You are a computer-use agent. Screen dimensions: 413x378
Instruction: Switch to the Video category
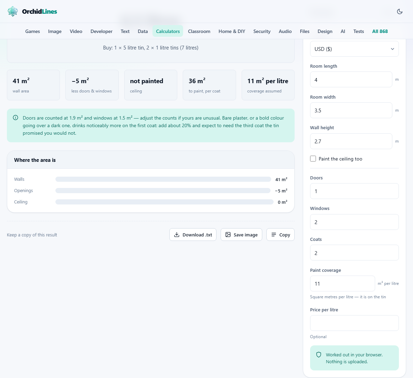point(76,31)
